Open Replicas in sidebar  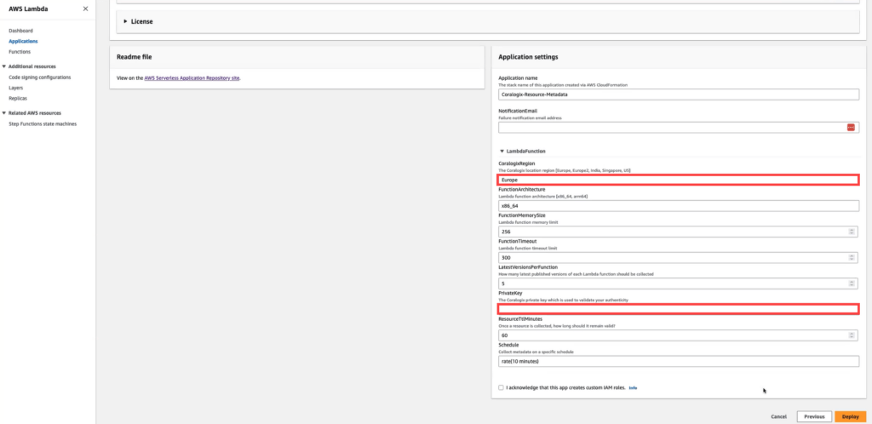point(18,99)
